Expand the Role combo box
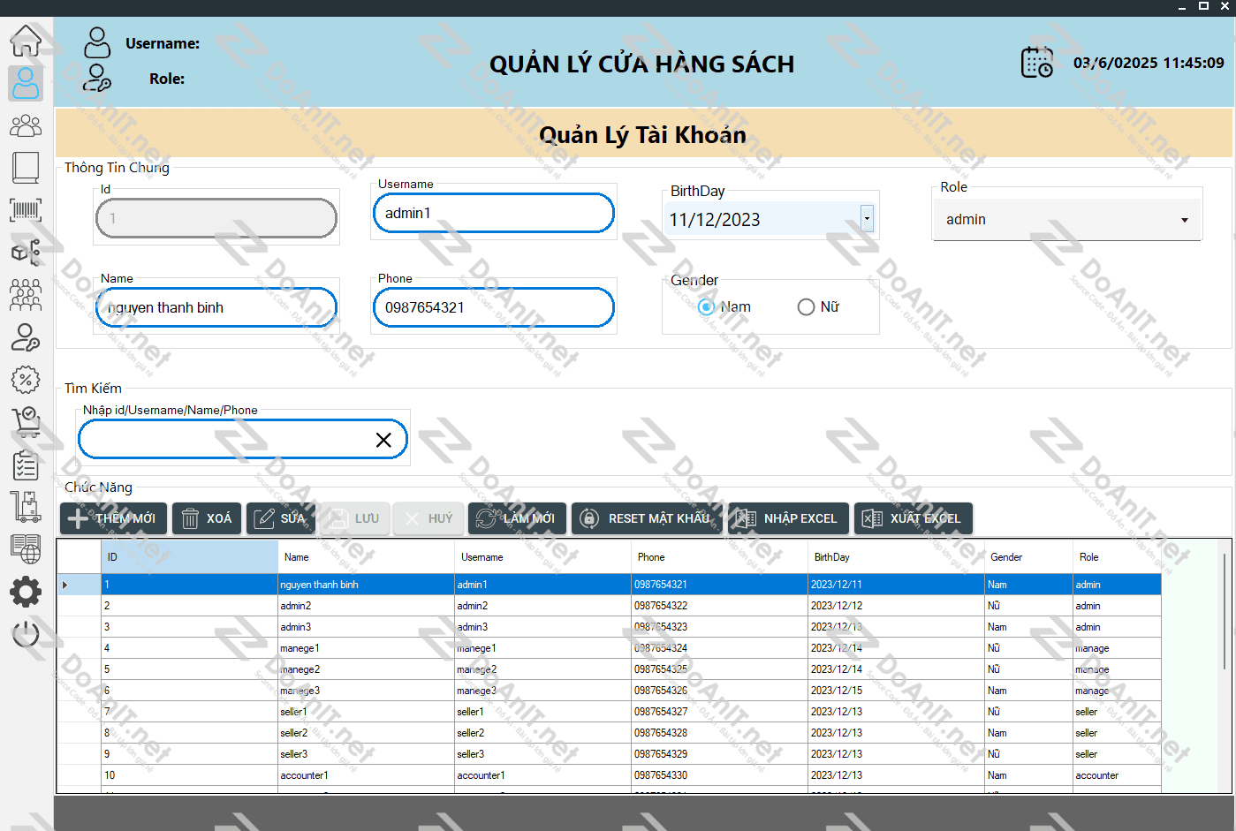The height and width of the screenshot is (831, 1236). pyautogui.click(x=1184, y=220)
